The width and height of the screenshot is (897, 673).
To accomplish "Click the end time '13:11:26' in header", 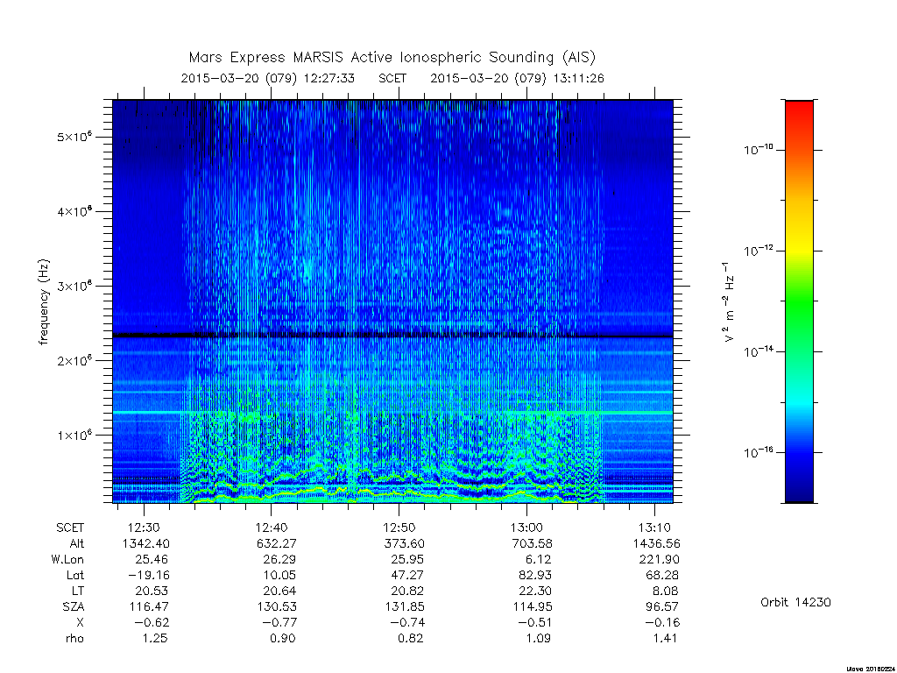I will pyautogui.click(x=578, y=78).
